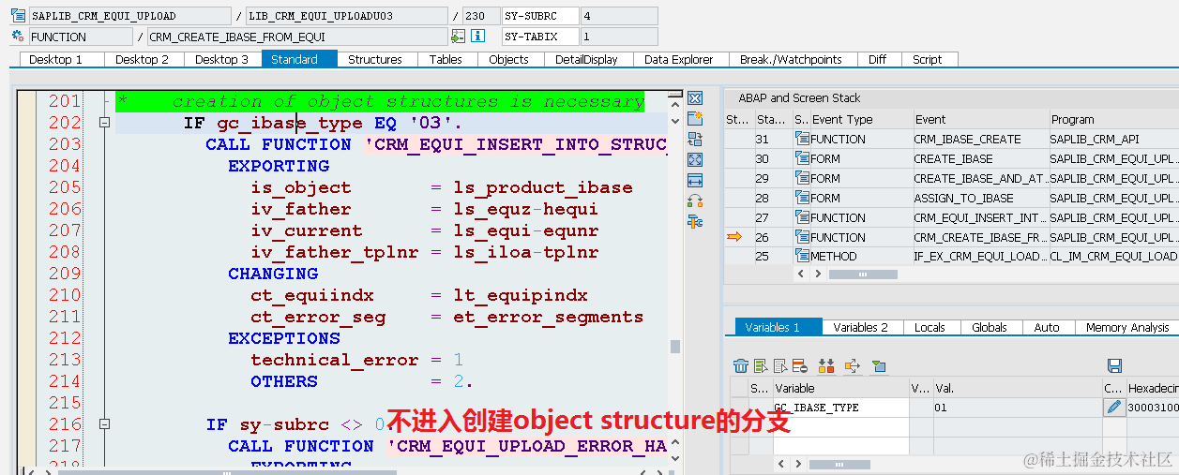The height and width of the screenshot is (475, 1179).
Task: Switch to the Desktop 3 tab
Action: tap(222, 59)
